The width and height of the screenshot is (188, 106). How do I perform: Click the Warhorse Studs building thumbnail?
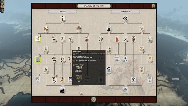coord(79,77)
